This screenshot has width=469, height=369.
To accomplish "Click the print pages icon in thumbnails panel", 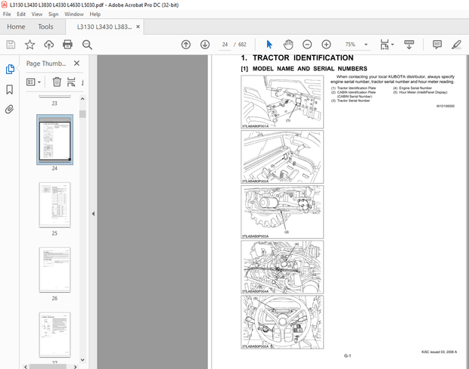I will (71, 82).
